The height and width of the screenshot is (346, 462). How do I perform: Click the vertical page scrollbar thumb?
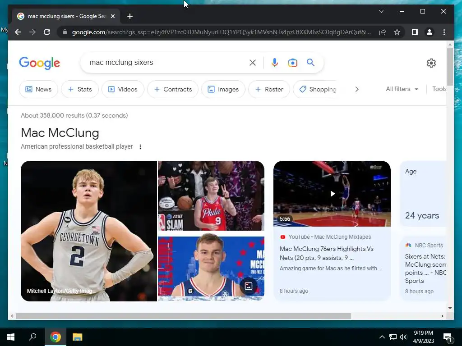tap(450, 66)
